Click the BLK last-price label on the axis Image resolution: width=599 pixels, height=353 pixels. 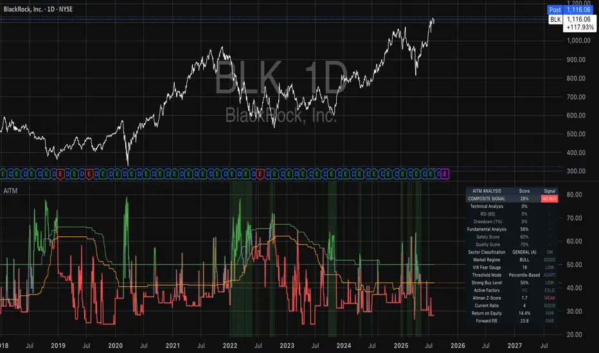coord(555,19)
